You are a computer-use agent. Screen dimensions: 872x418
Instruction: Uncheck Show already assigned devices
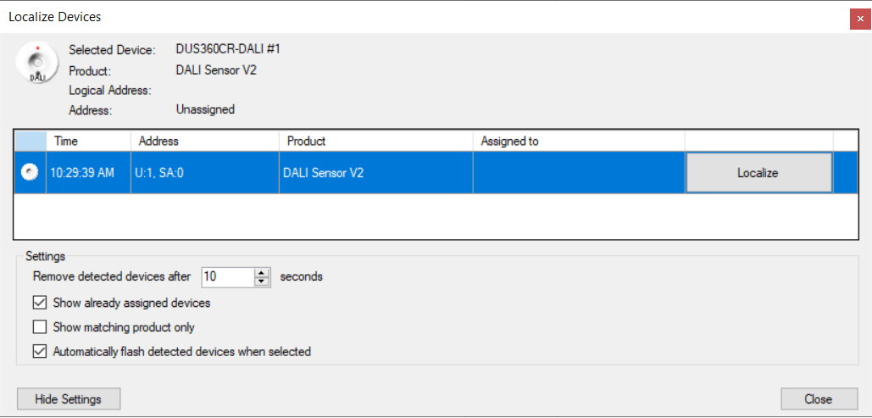[x=40, y=303]
